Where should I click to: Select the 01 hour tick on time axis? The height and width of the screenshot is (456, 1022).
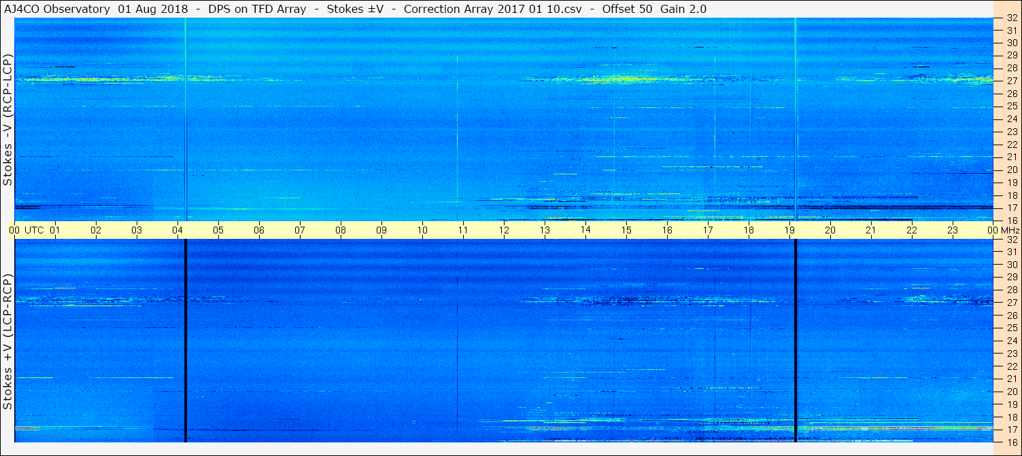coord(55,231)
